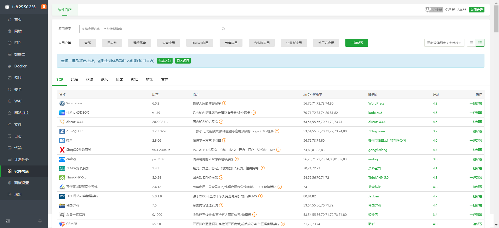This screenshot has height=228, width=499.
Task: Click the 面板设置 gear icon
Action: (10, 183)
